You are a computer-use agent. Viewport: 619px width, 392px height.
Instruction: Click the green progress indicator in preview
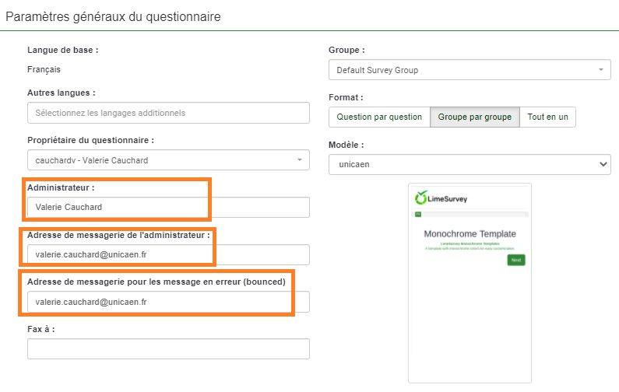click(x=418, y=213)
